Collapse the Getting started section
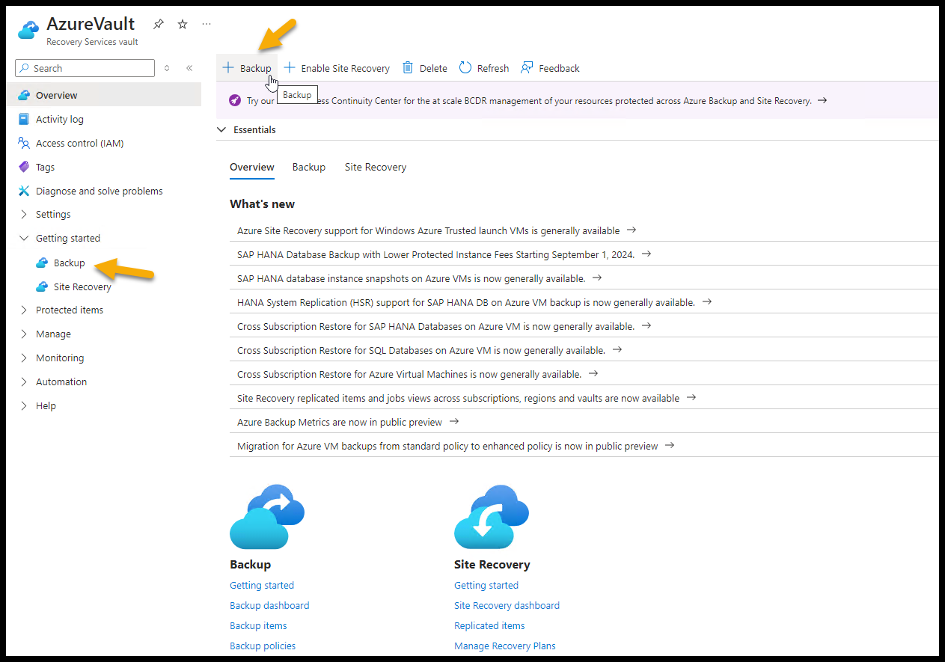The image size is (945, 662). pyautogui.click(x=24, y=239)
